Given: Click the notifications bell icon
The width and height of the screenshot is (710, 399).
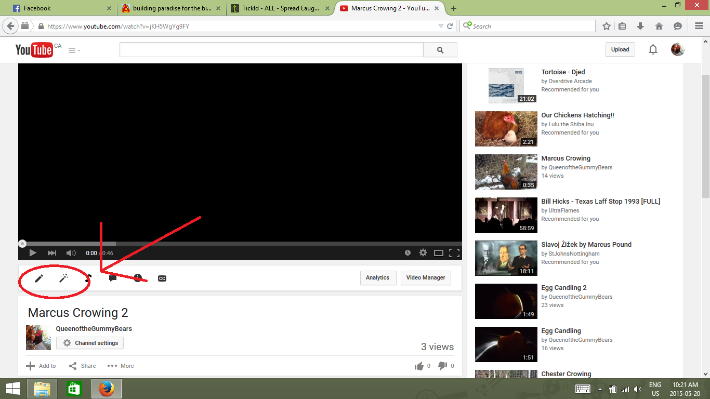Looking at the screenshot, I should [653, 50].
